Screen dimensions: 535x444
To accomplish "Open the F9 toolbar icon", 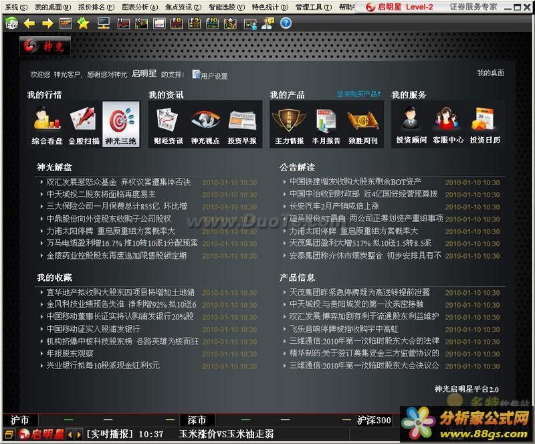I will coord(195,23).
